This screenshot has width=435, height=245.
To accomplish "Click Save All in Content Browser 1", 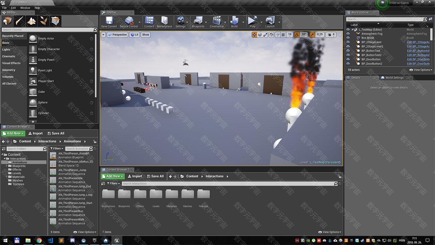I will click(x=155, y=176).
